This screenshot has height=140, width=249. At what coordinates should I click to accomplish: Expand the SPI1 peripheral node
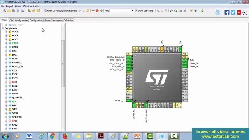(6, 121)
